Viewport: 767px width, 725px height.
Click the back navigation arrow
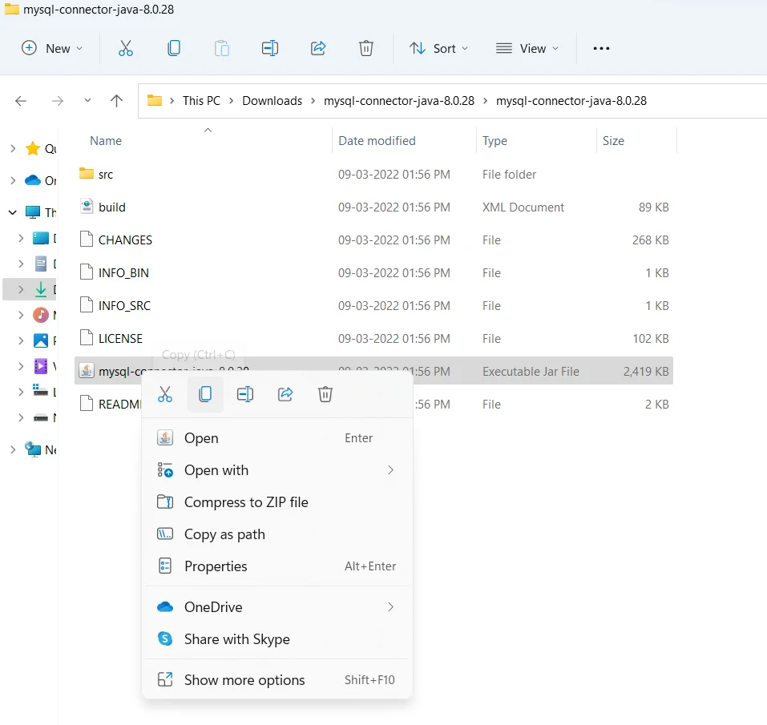21,100
